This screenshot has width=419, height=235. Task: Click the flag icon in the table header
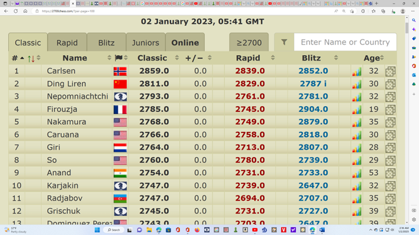click(x=119, y=58)
